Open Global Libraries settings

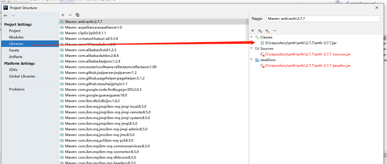pyautogui.click(x=22, y=76)
